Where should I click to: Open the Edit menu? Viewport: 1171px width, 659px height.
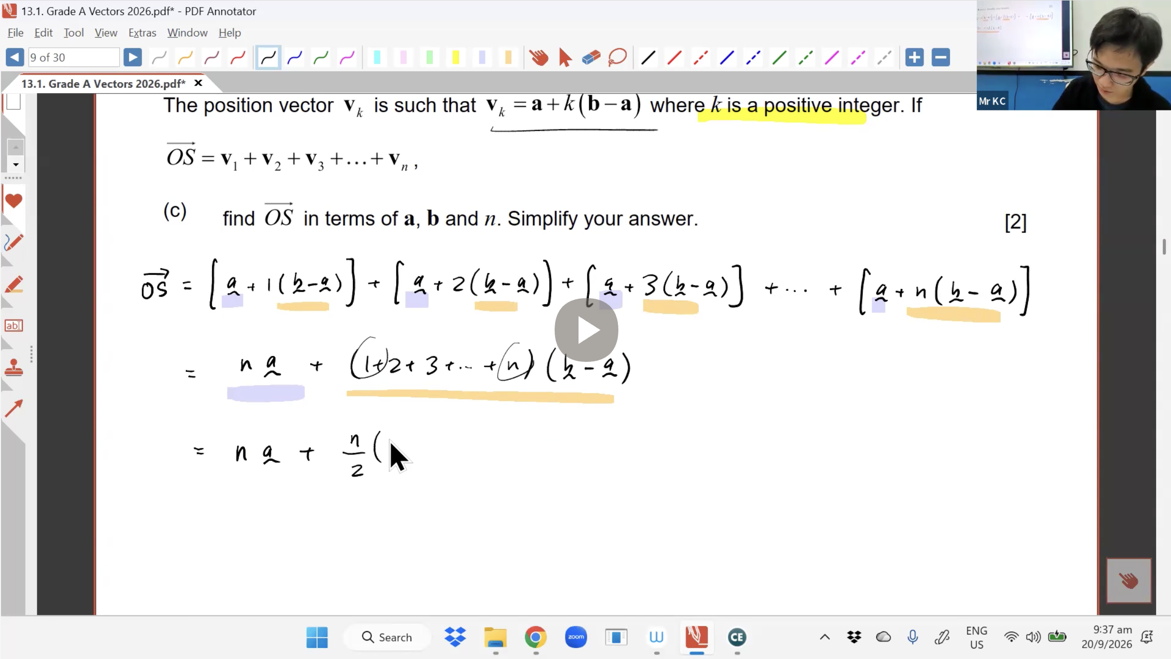tap(43, 33)
